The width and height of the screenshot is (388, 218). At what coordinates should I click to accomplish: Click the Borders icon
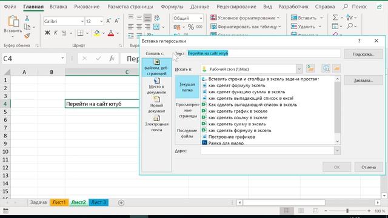pyautogui.click(x=80, y=33)
